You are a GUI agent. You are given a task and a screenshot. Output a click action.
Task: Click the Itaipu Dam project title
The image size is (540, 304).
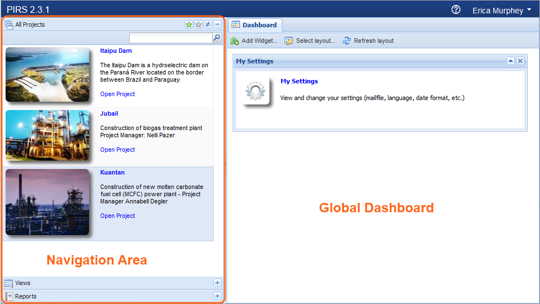tap(116, 51)
